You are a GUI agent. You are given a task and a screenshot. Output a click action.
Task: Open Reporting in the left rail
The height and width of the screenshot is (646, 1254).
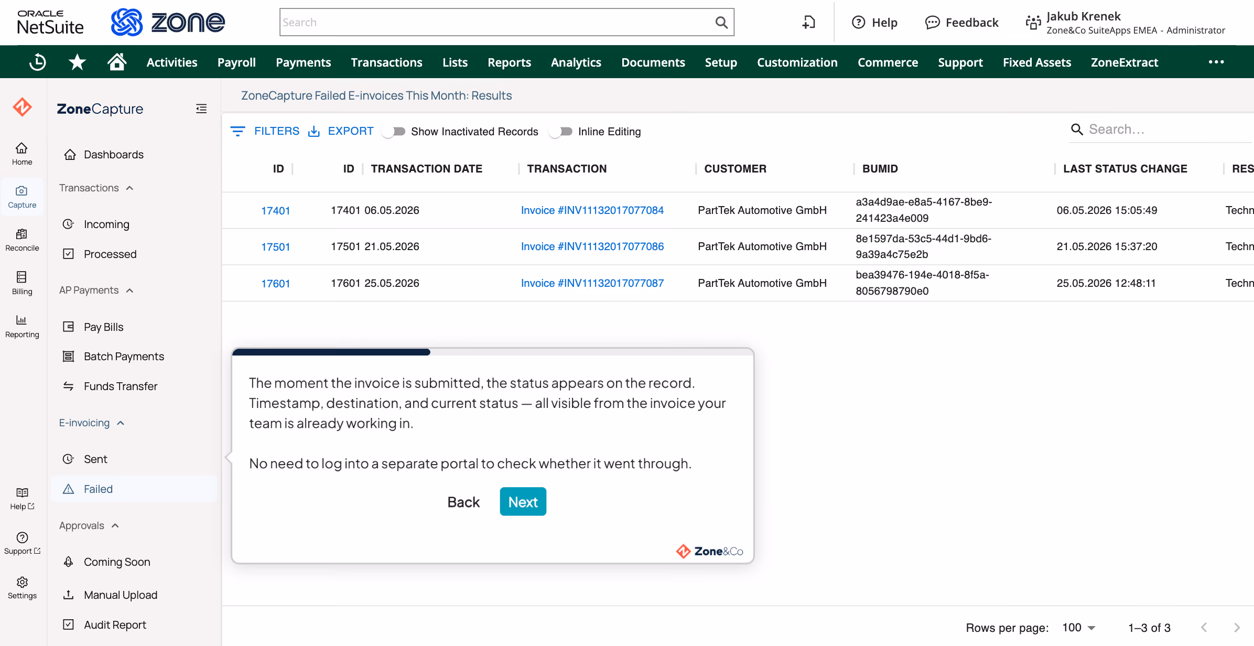coord(22,326)
